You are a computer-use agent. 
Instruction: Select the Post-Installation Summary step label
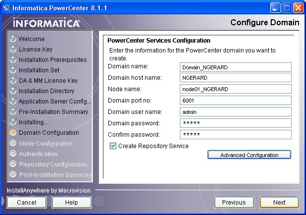pyautogui.click(x=56, y=174)
